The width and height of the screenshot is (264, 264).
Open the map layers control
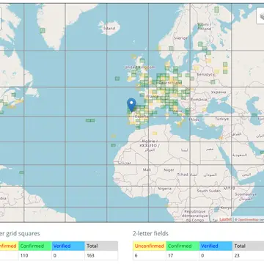point(260,16)
